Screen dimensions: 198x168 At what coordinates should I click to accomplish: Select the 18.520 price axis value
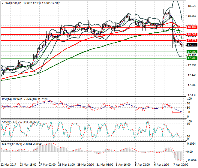(192, 6)
